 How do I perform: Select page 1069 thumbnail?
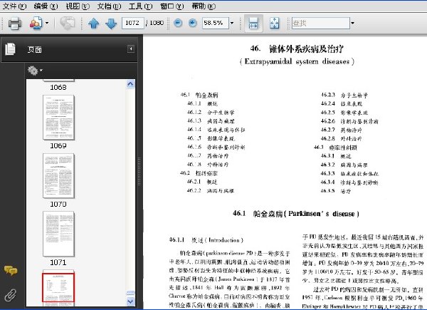[x=58, y=118]
